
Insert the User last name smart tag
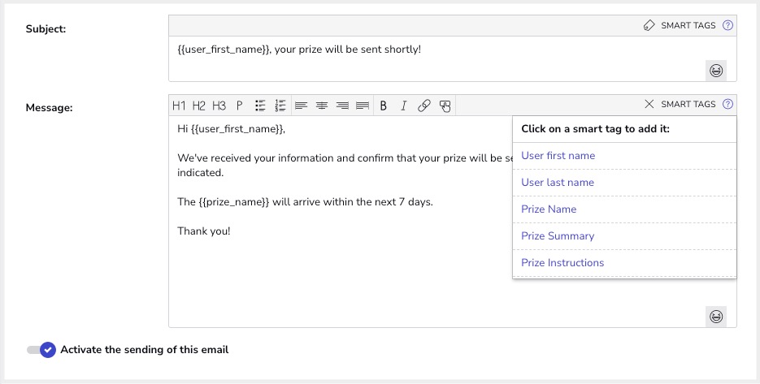624,183
